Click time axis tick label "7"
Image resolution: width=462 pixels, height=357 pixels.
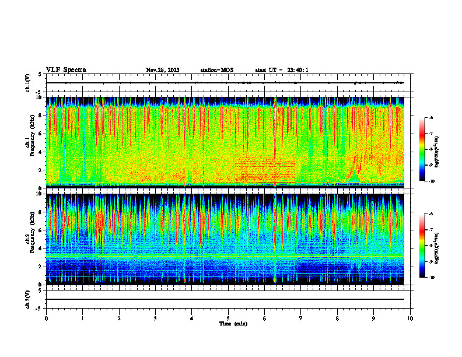(x=301, y=318)
